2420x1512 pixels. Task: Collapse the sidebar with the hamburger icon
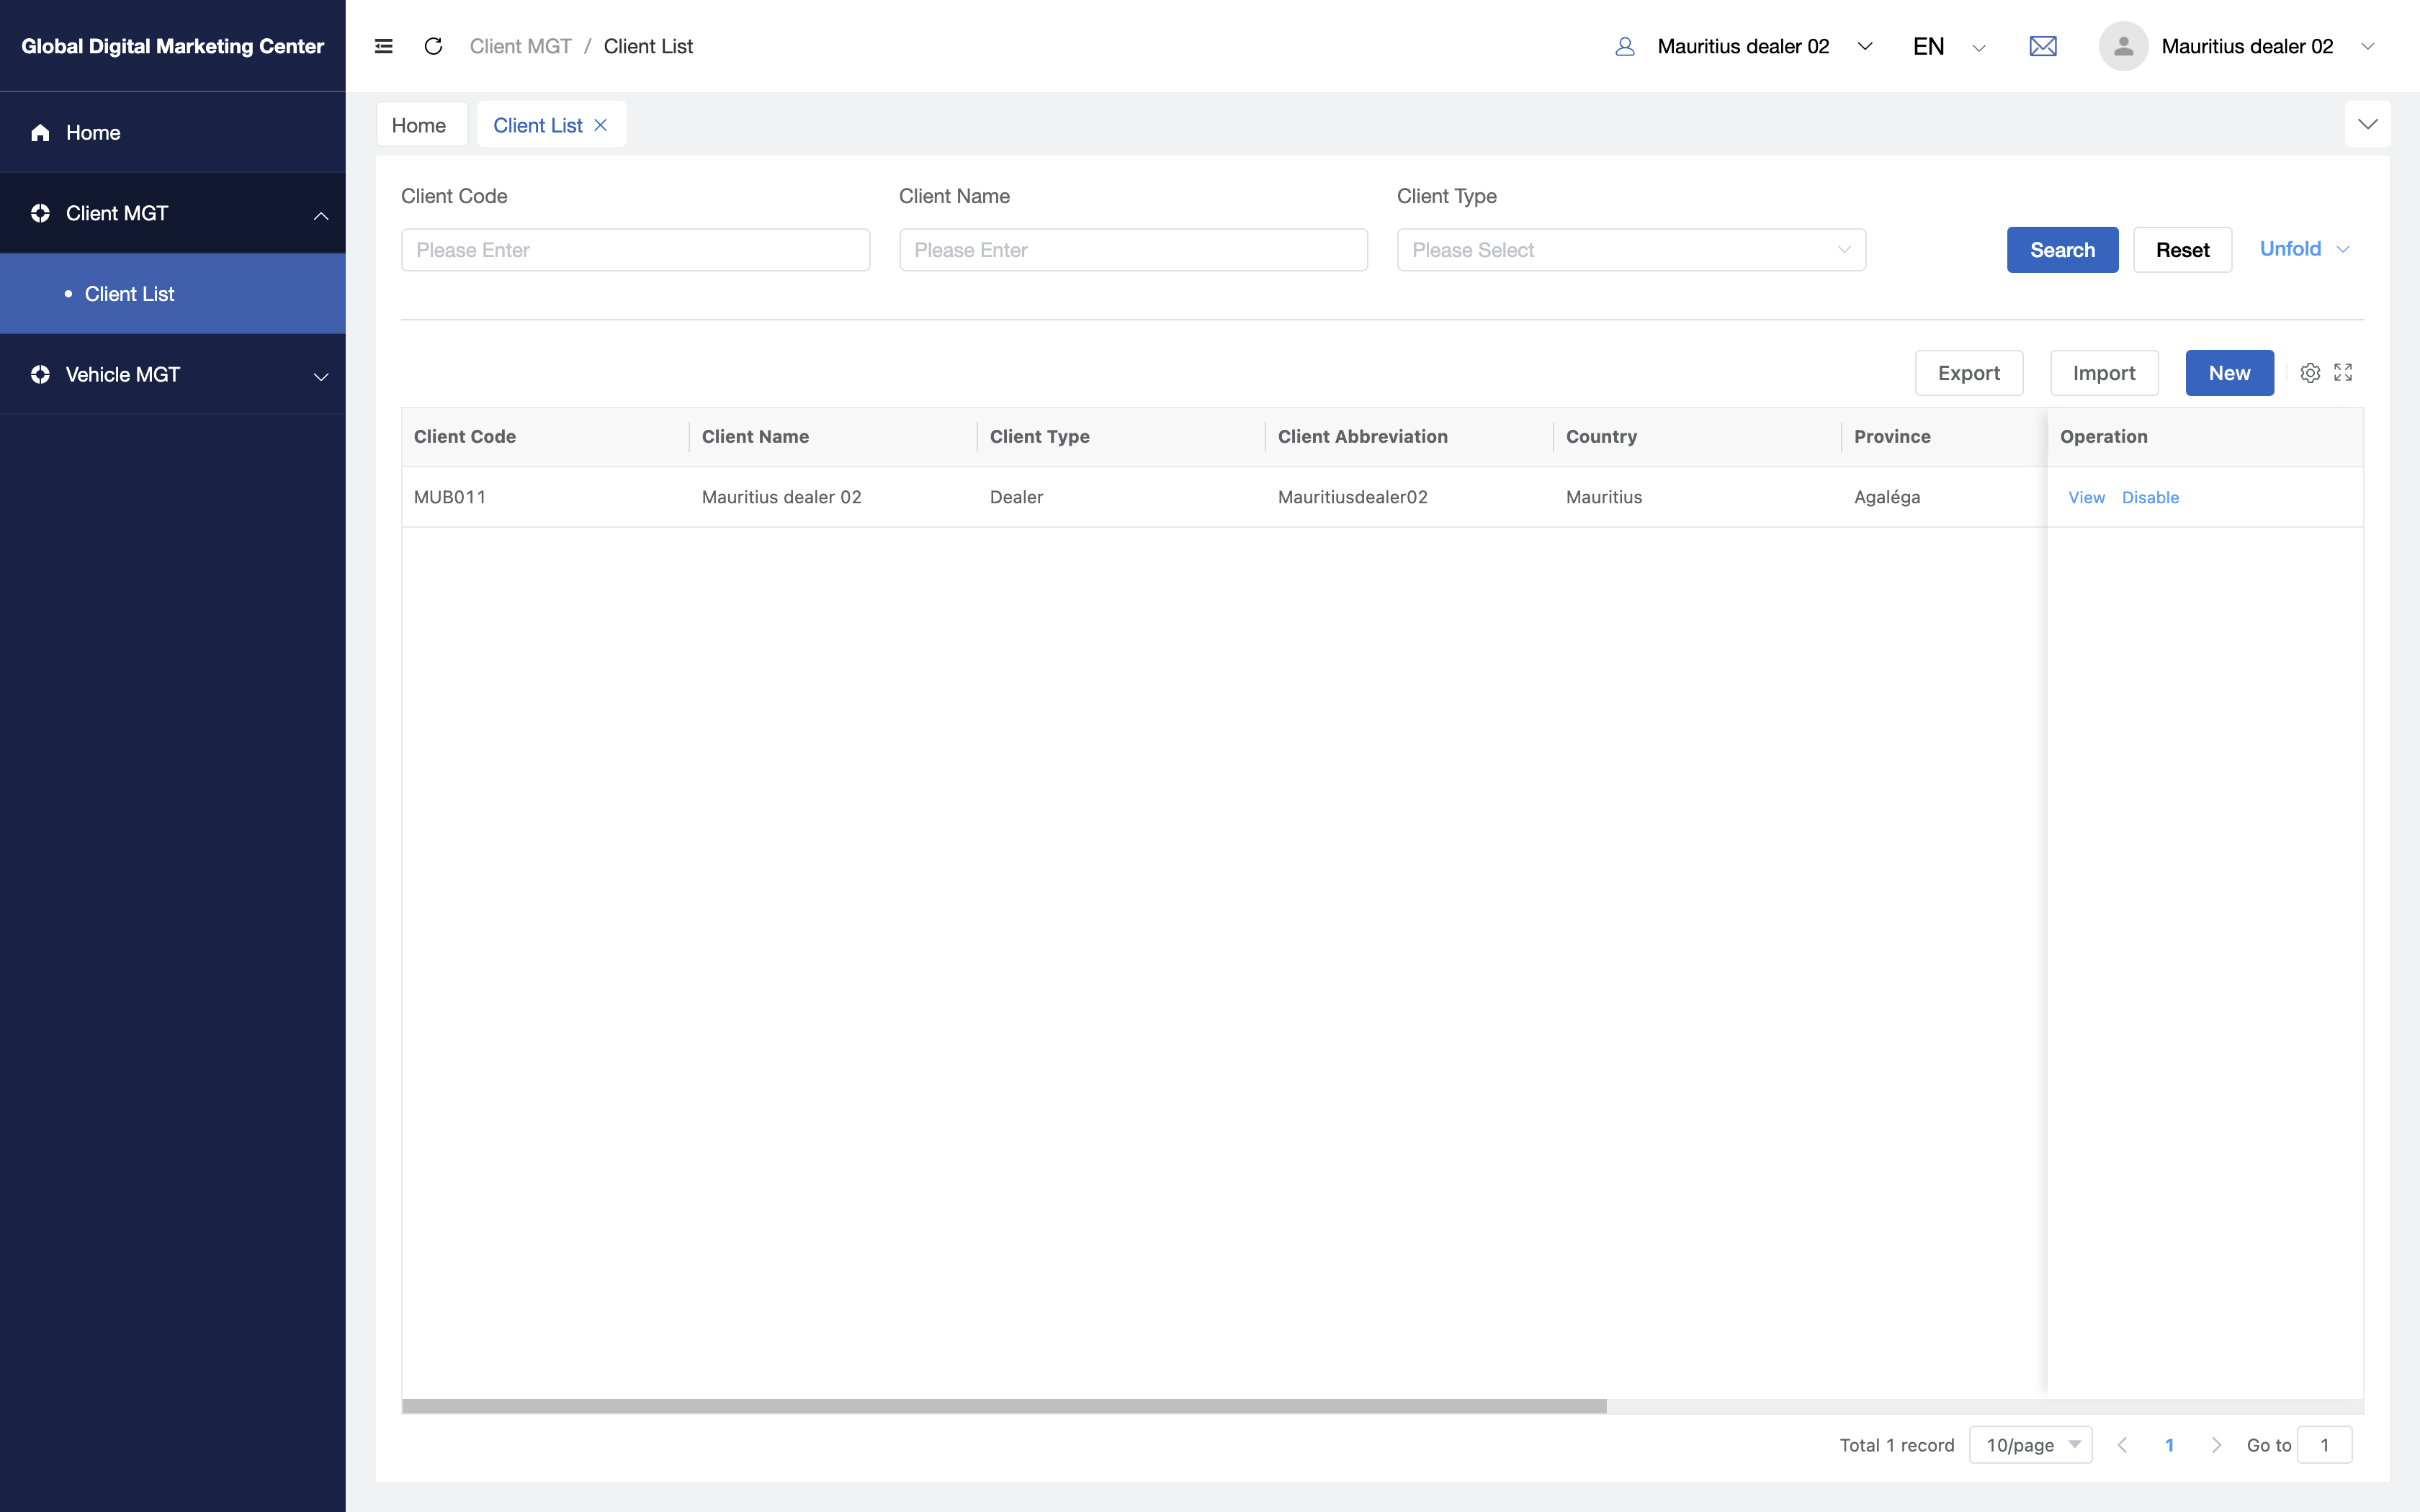[x=383, y=46]
